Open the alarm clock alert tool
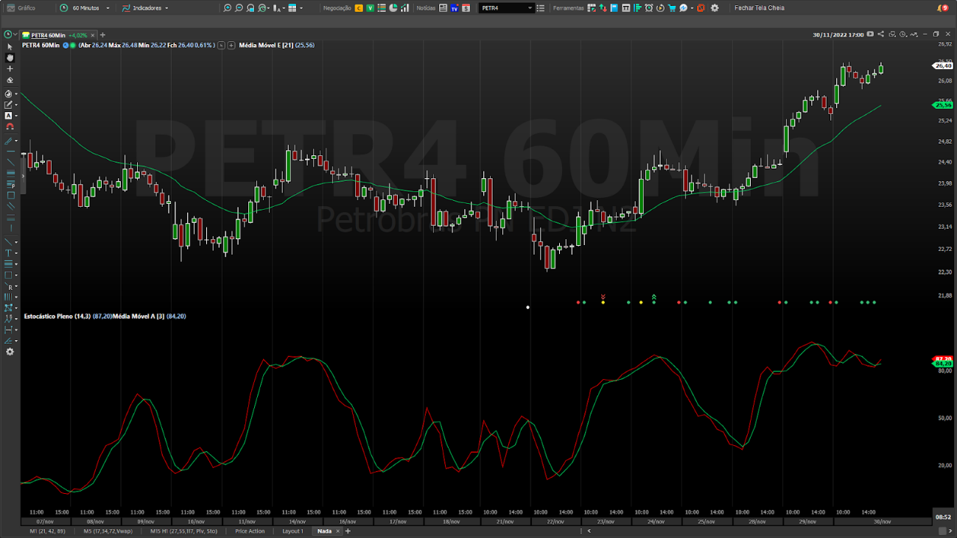This screenshot has height=538, width=957. click(648, 8)
